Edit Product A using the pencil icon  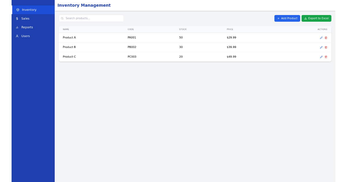[321, 38]
